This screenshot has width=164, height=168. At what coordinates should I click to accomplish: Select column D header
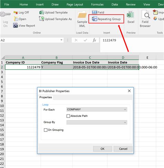coord(123,57)
